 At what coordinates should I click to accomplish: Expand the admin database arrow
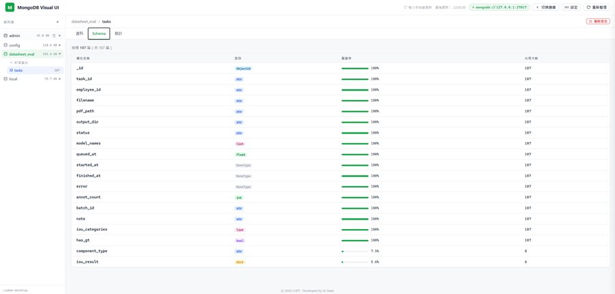(x=60, y=35)
